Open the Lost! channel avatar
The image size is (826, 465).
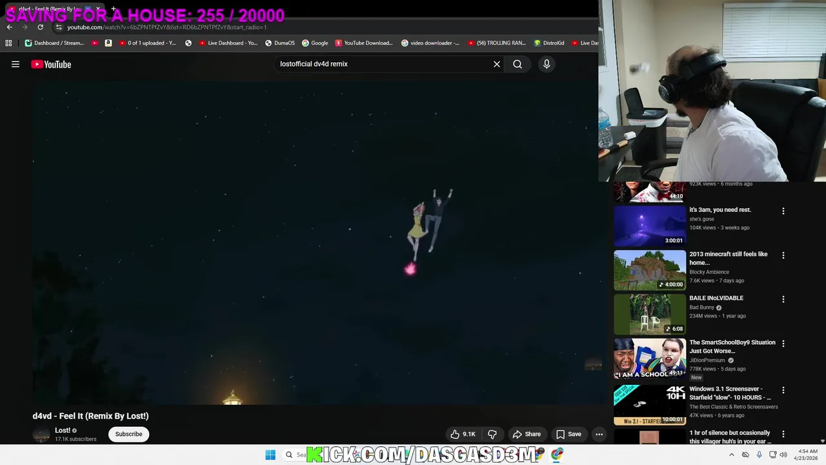[41, 434]
